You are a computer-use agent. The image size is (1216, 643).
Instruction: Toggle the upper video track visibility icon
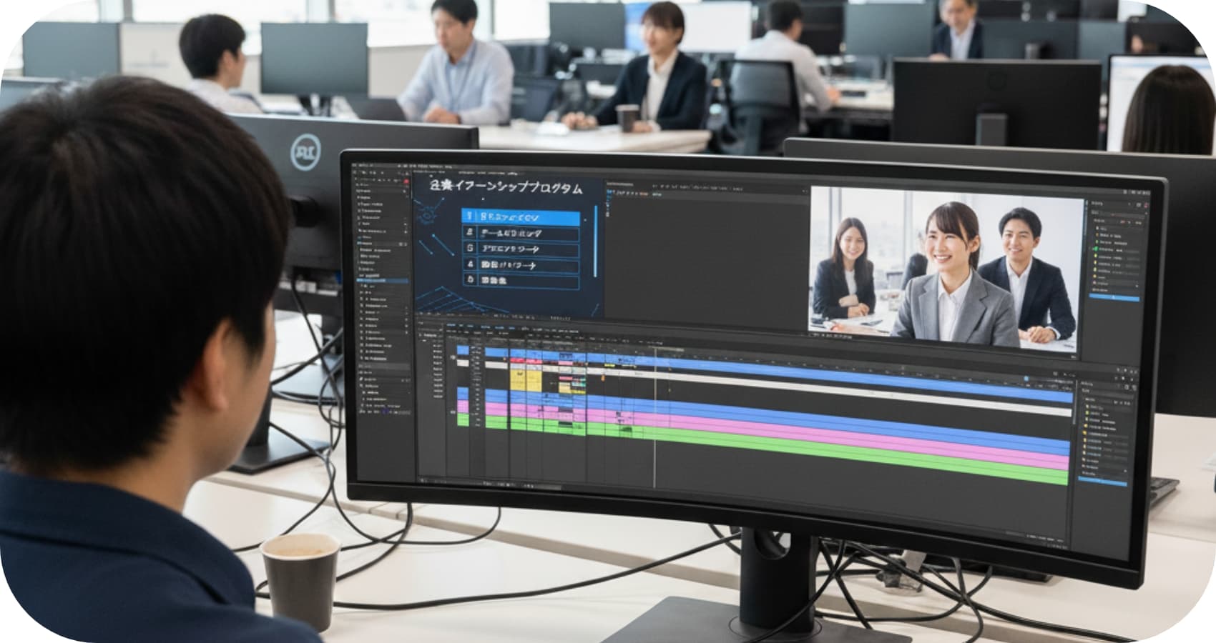click(452, 357)
